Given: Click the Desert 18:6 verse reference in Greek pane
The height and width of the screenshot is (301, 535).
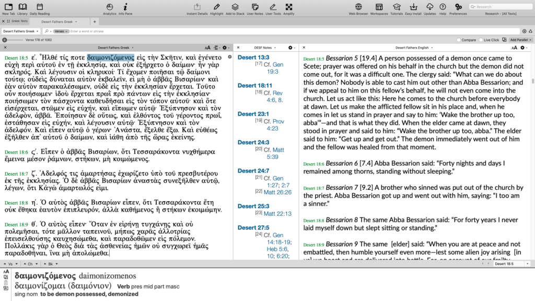Looking at the screenshot, I should tap(16, 152).
